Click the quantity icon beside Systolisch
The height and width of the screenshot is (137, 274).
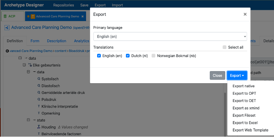(39, 79)
